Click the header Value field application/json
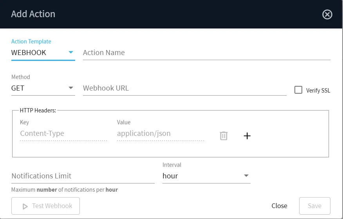 click(x=161, y=134)
